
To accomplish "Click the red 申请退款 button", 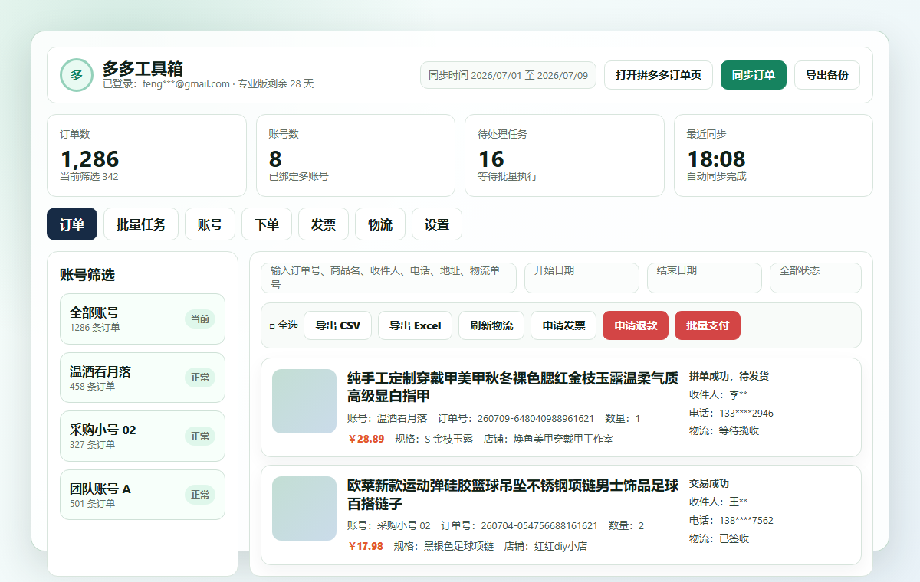I will (x=636, y=325).
